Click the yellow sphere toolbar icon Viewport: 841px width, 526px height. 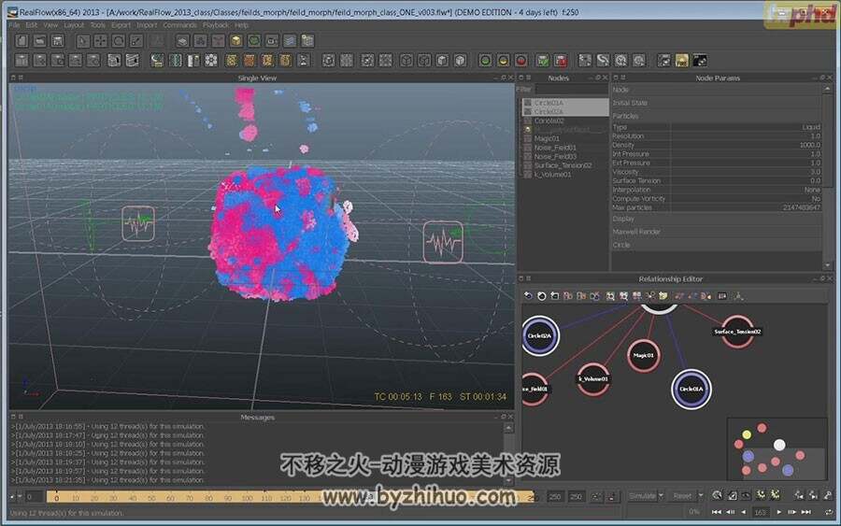[503, 61]
